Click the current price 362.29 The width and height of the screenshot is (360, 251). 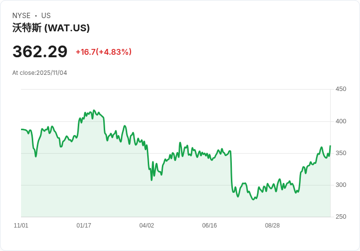(40, 52)
